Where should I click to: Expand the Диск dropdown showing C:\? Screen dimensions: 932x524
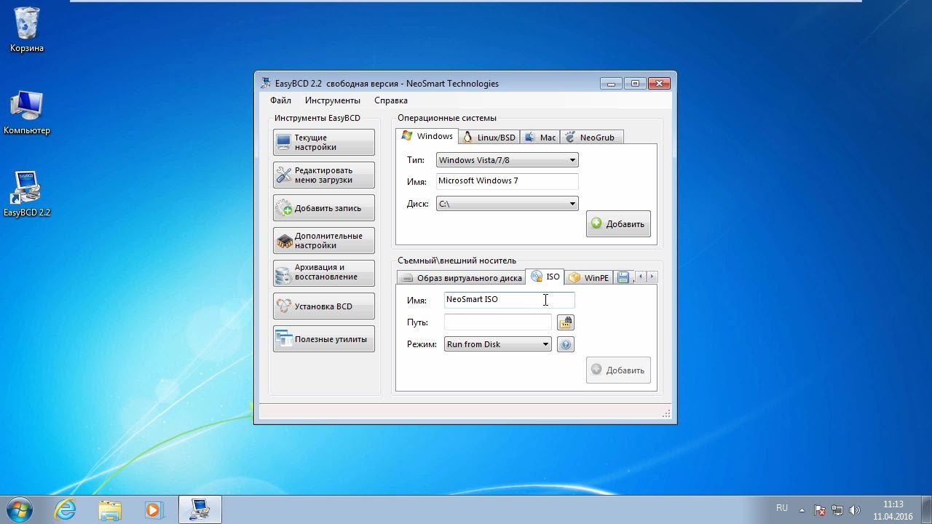(x=508, y=204)
